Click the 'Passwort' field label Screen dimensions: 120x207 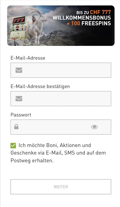(21, 115)
